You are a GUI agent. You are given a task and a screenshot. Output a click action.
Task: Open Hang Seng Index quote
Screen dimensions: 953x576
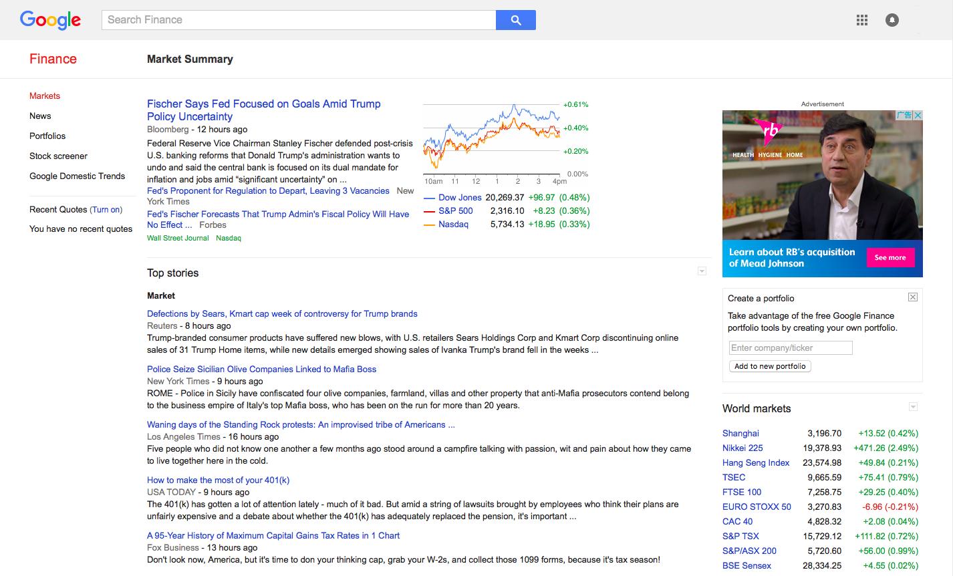tap(756, 462)
